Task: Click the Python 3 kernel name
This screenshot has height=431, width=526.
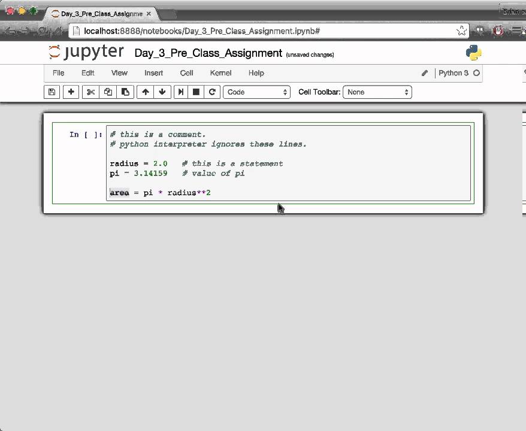Action: click(x=453, y=73)
